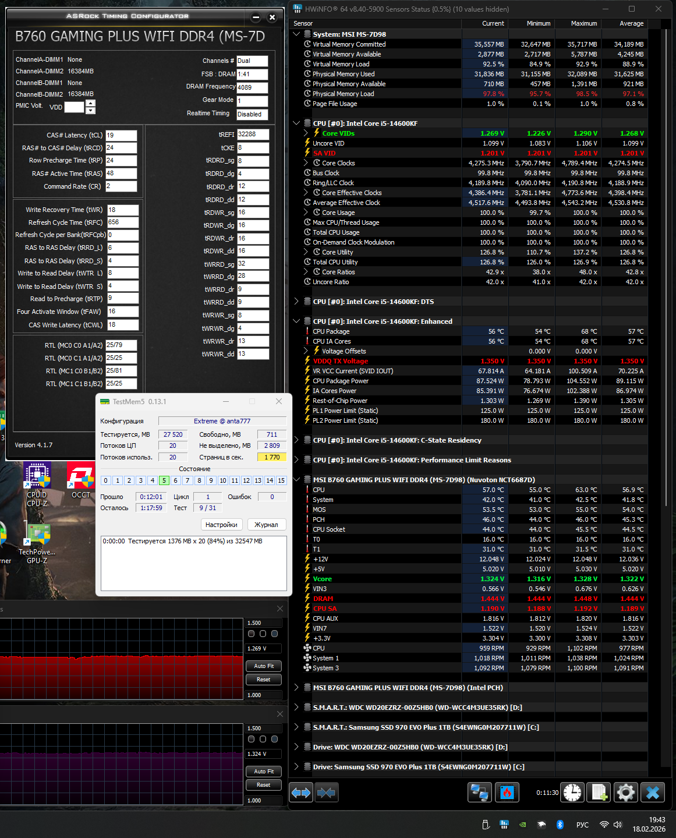Viewport: 676px width, 838px height.
Task: Open OCCT desktop shortcut
Action: 81,481
